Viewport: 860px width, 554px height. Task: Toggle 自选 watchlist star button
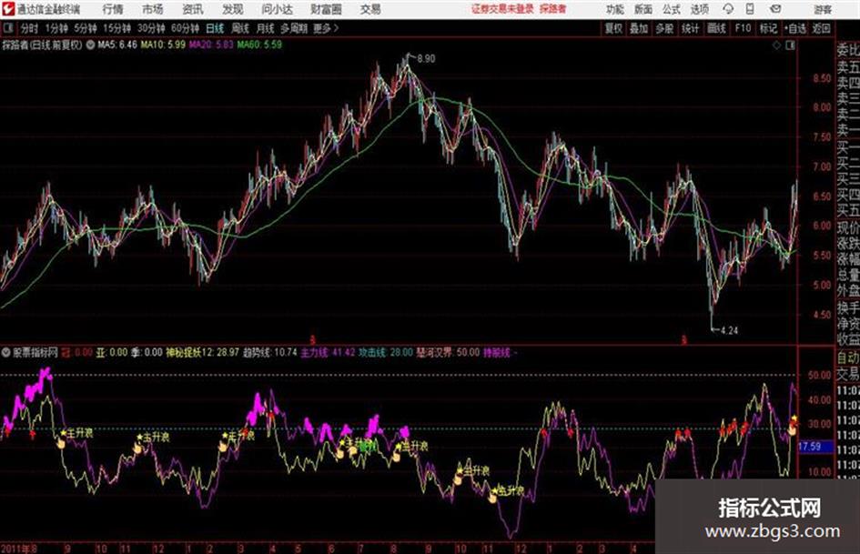[794, 28]
